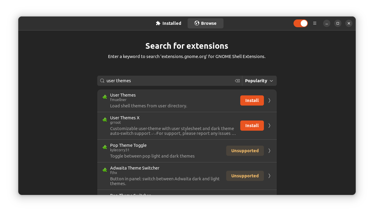The width and height of the screenshot is (374, 215).
Task: Select the Browse tab
Action: coord(205,23)
